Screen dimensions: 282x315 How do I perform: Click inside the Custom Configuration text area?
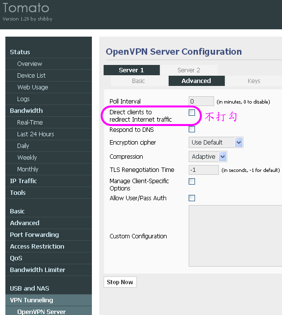click(x=236, y=236)
